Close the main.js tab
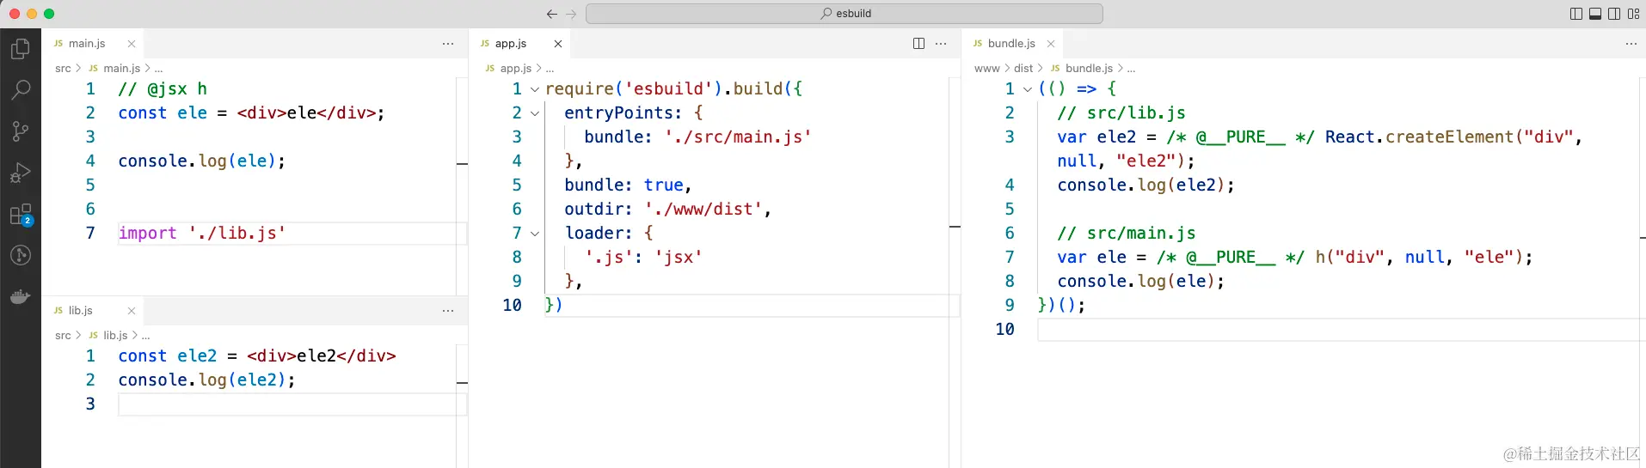The image size is (1646, 468). pyautogui.click(x=132, y=44)
